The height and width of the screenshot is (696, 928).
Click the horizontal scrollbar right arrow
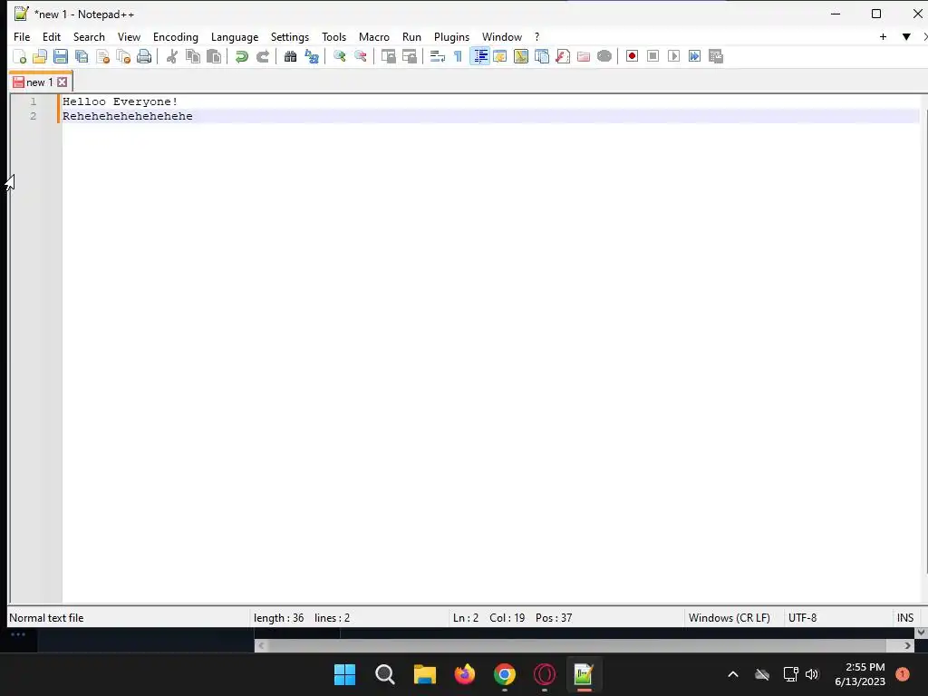pyautogui.click(x=907, y=645)
